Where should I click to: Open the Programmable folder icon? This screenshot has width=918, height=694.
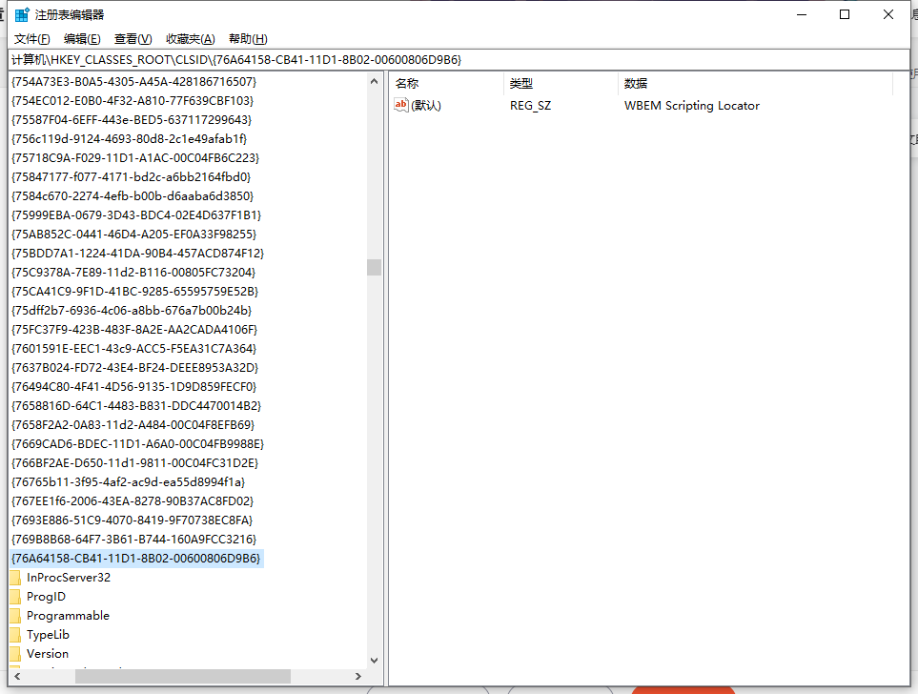(15, 616)
